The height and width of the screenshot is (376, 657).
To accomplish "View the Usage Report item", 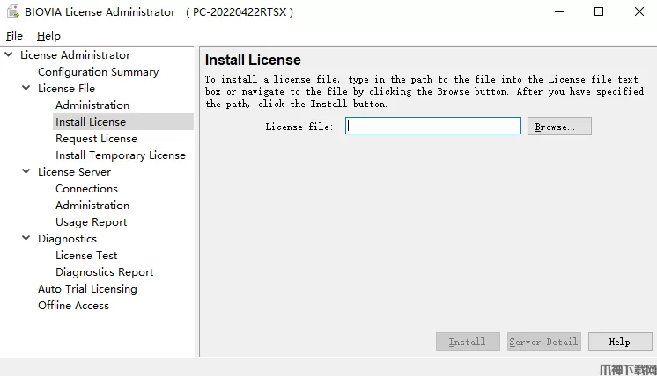I will (x=91, y=222).
